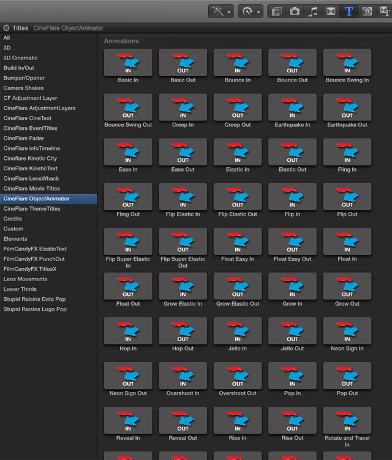Choose the Bounce Swing Out preset
Viewport: 392px width, 460px height.
click(x=128, y=107)
